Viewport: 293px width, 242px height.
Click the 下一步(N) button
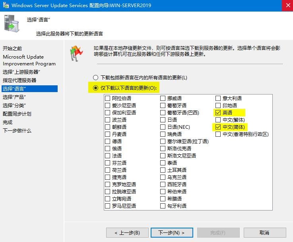(172, 232)
